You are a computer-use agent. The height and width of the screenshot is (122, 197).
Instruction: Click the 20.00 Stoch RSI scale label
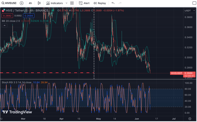pyautogui.click(x=188, y=107)
